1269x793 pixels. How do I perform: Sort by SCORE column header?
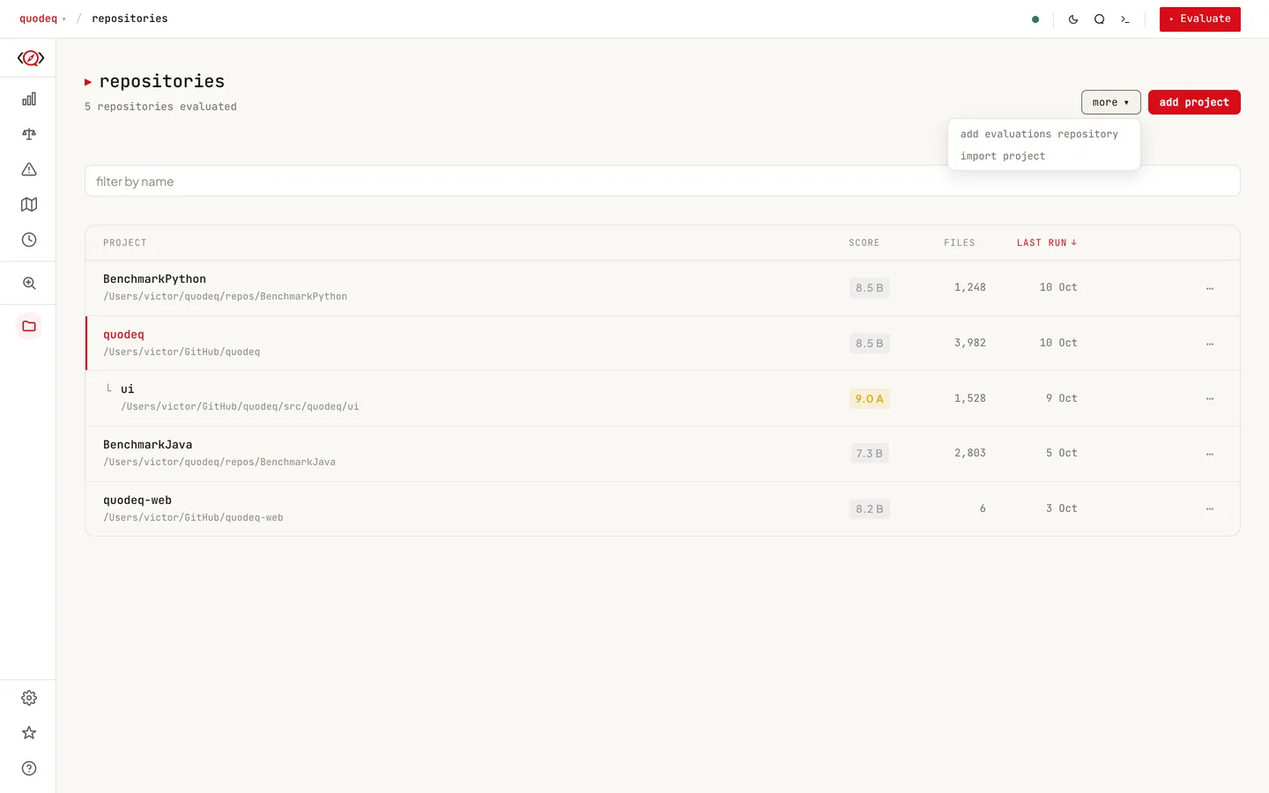[864, 242]
